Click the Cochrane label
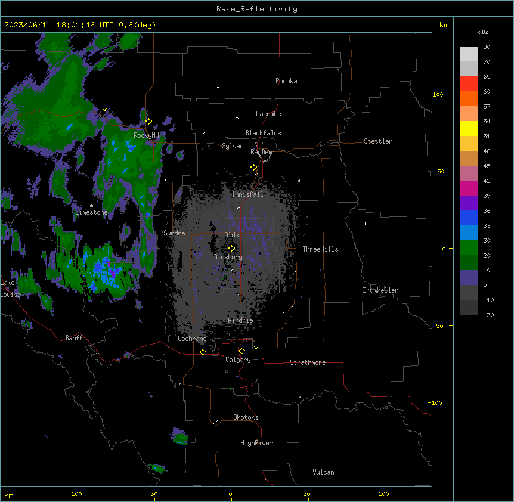514x502 pixels. point(192,339)
